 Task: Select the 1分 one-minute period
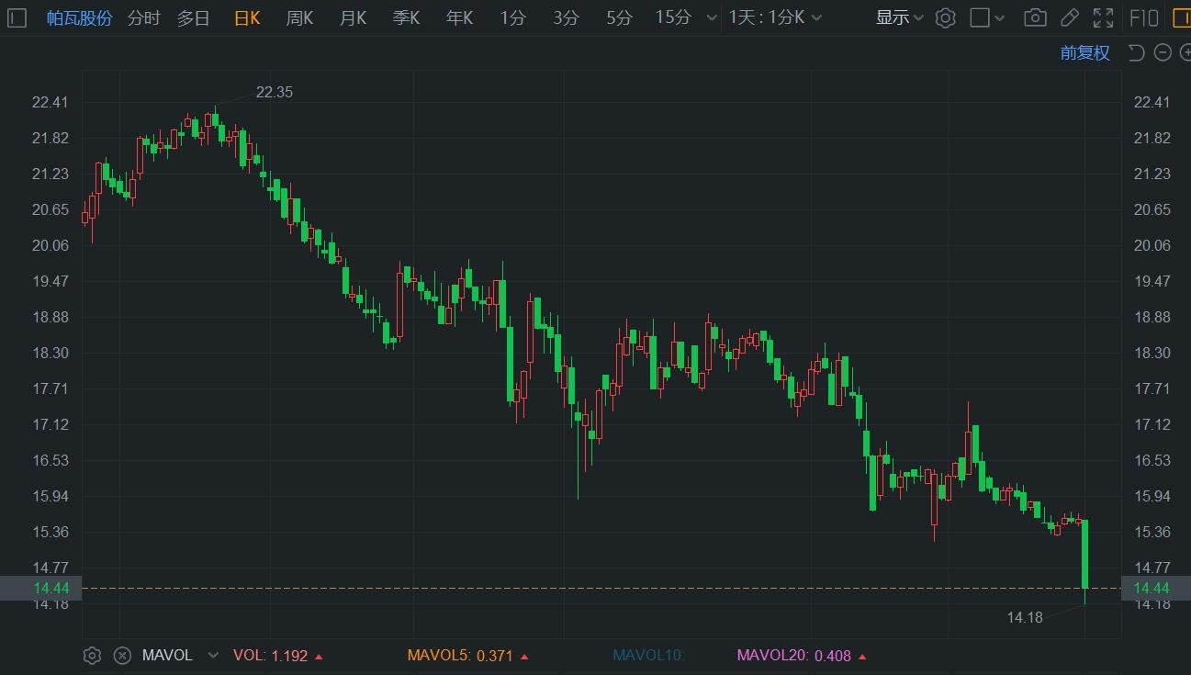(513, 17)
